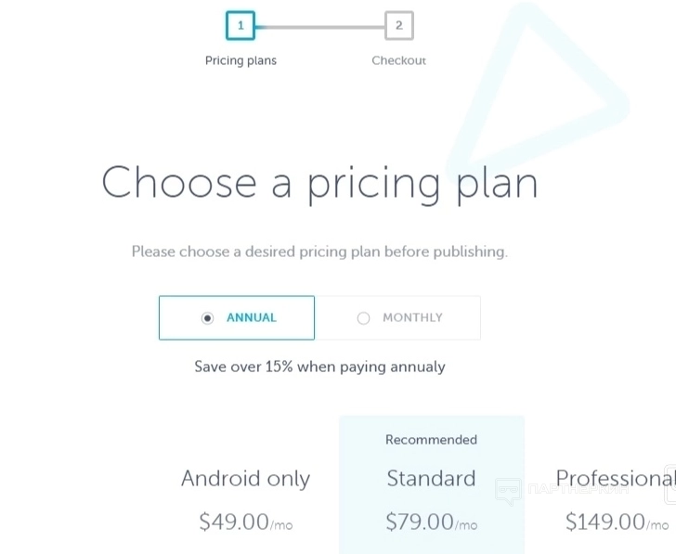Choose the Professional plan title

point(615,479)
